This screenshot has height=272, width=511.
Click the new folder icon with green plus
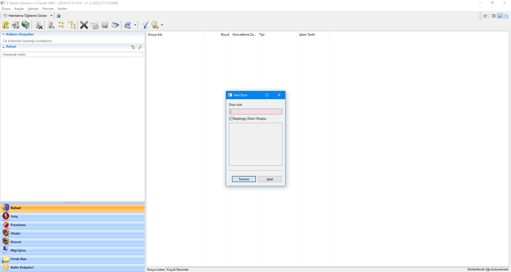click(6, 25)
